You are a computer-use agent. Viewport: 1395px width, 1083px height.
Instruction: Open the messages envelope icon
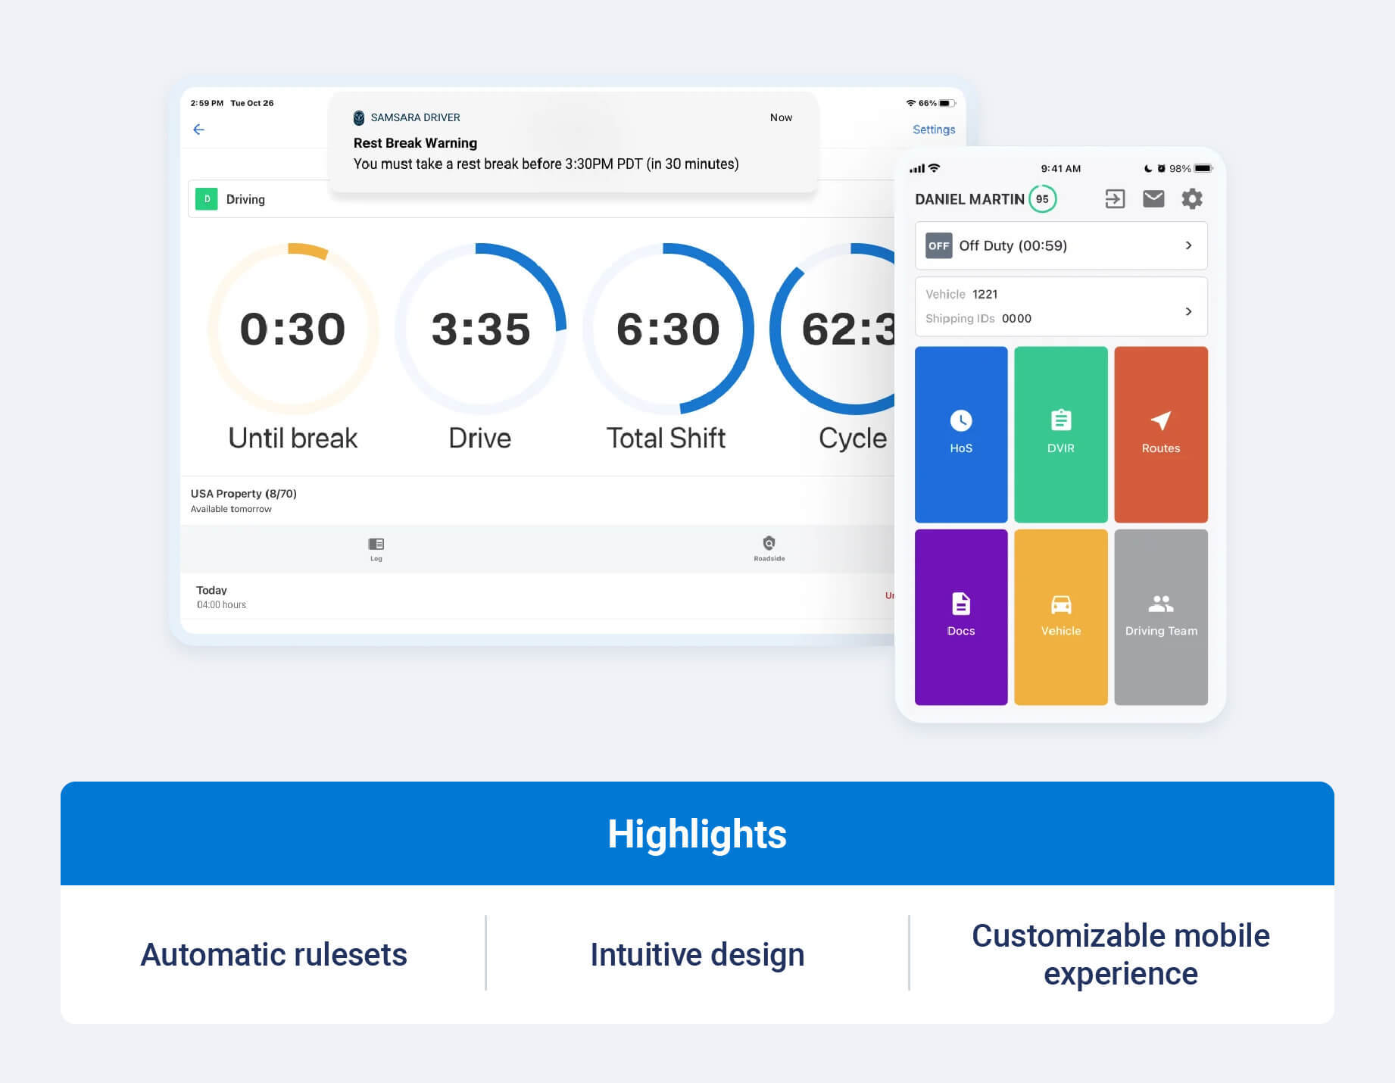[x=1153, y=198]
